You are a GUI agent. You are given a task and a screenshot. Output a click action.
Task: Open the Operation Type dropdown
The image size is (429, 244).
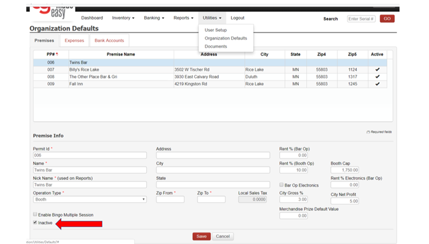click(x=90, y=199)
